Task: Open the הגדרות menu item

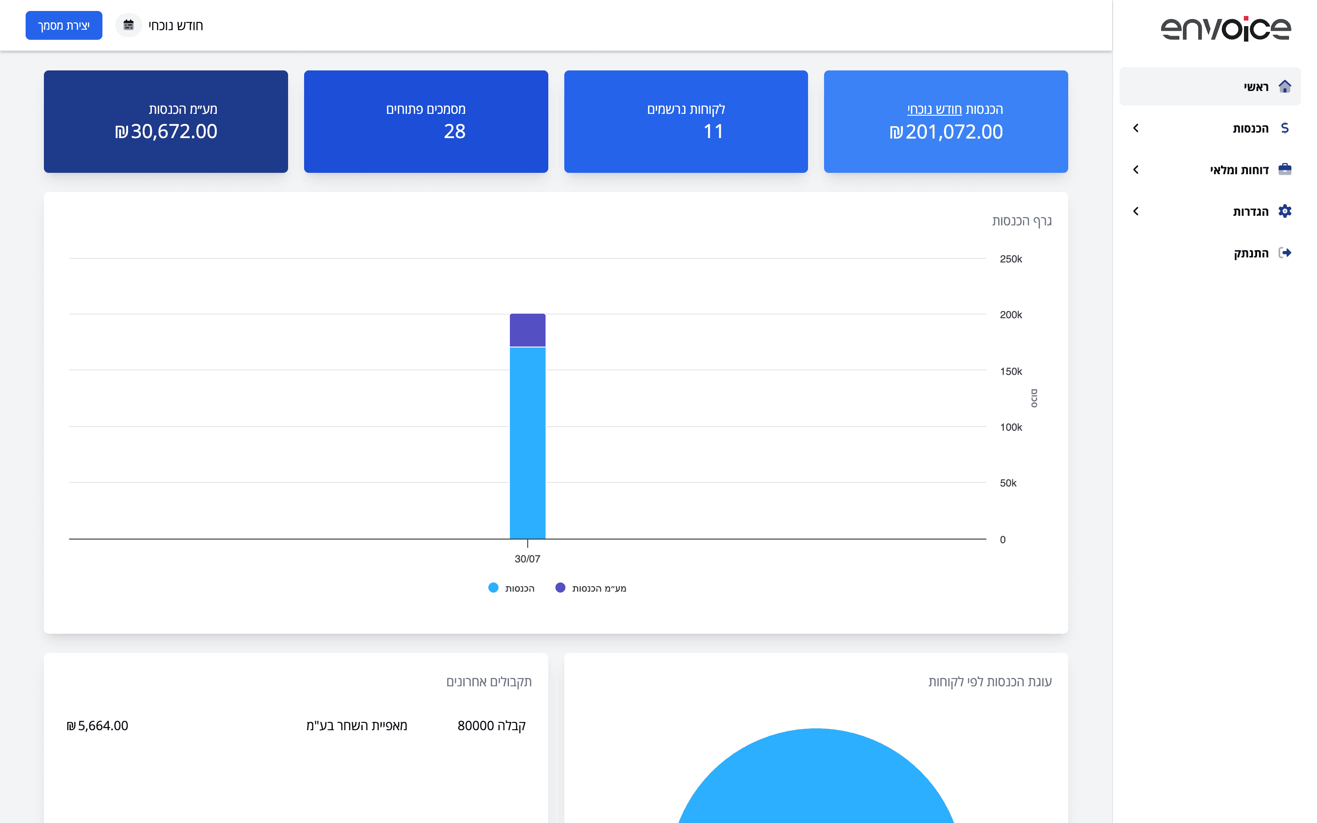Action: click(x=1210, y=211)
